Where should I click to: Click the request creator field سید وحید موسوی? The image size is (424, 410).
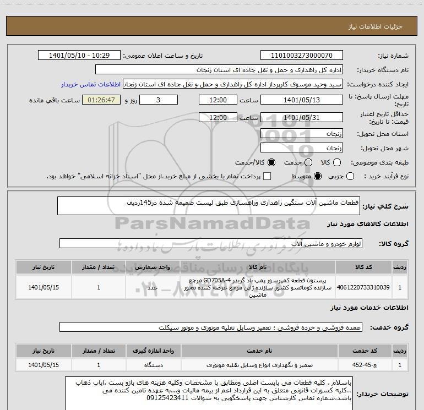coord(233,84)
